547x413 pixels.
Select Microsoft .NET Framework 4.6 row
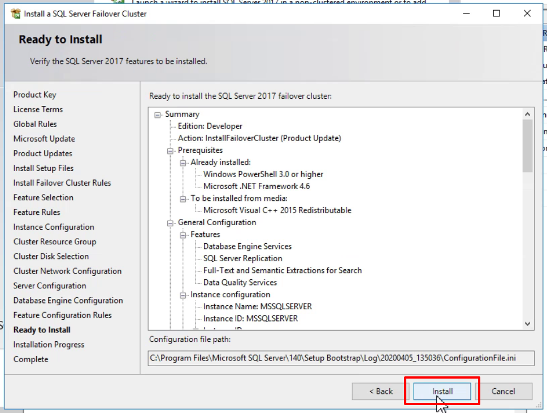click(x=257, y=186)
